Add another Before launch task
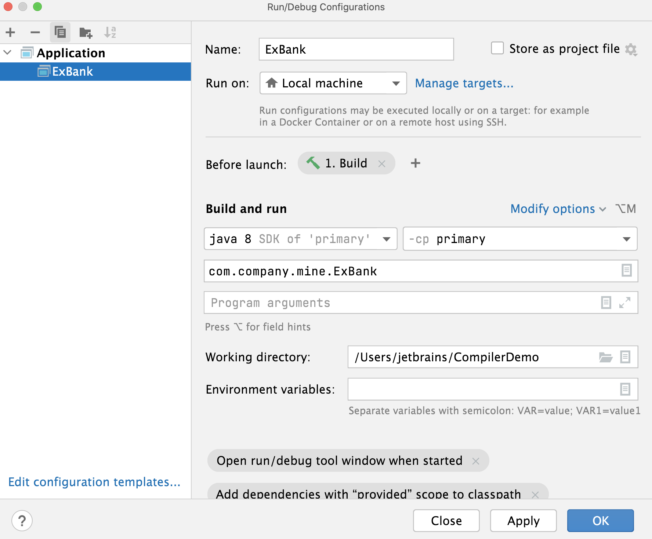The image size is (652, 539). pos(415,163)
